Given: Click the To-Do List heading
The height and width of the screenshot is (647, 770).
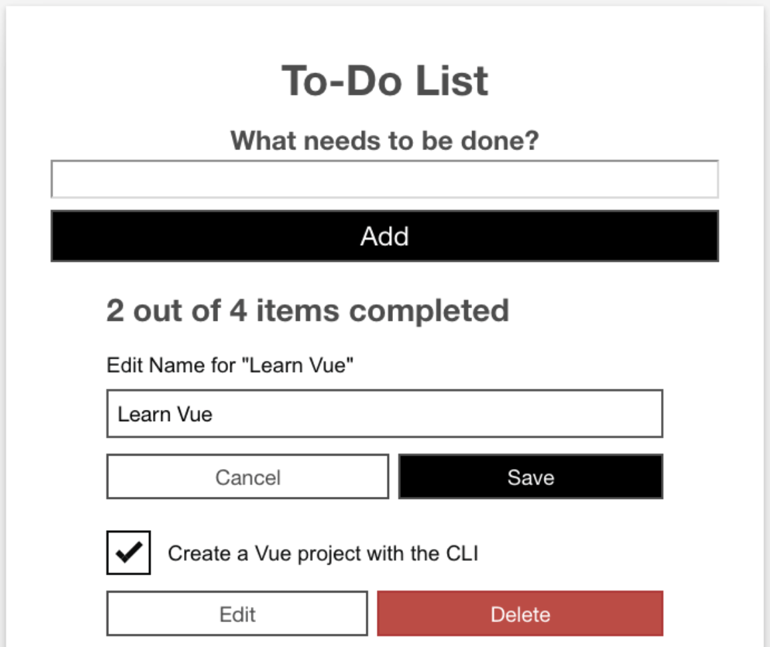Looking at the screenshot, I should pyautogui.click(x=384, y=81).
